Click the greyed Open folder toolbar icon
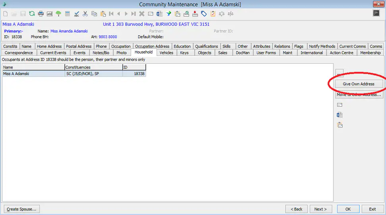This screenshot has width=386, height=215. 14,14
